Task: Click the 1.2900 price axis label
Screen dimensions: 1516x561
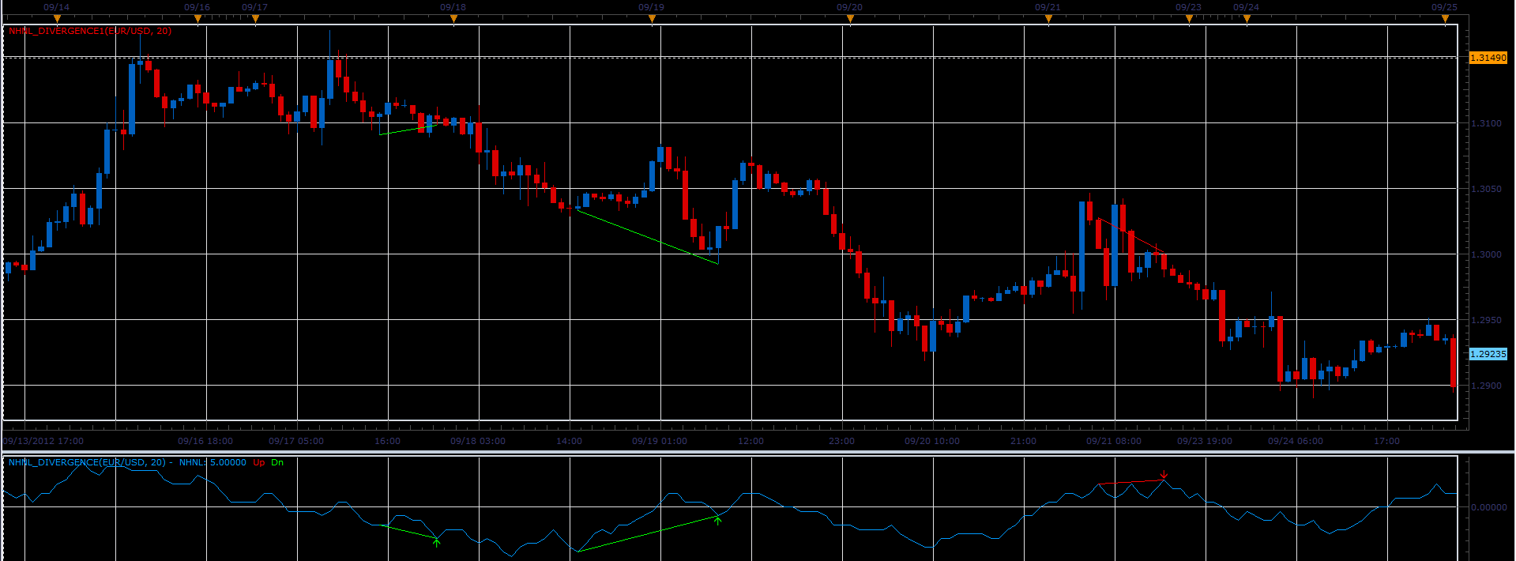Action: tap(1486, 386)
